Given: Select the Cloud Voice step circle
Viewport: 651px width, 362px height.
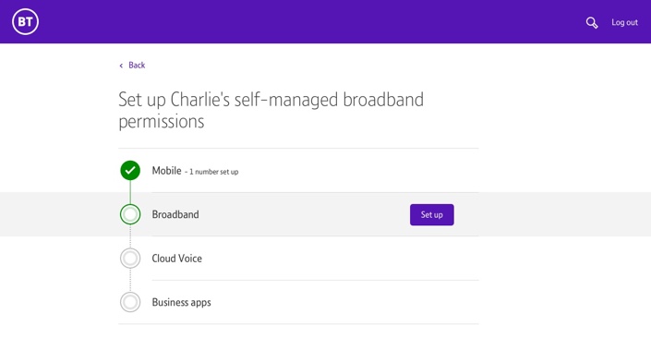Looking at the screenshot, I should (x=130, y=259).
